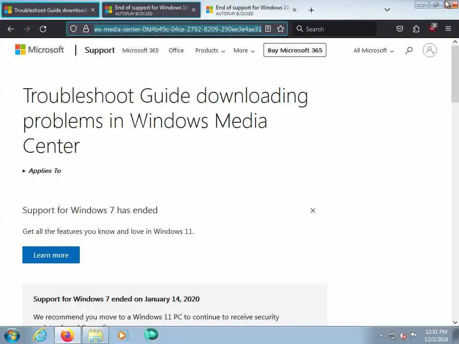Expand the Applies To section
This screenshot has width=459, height=344.
pyautogui.click(x=42, y=171)
